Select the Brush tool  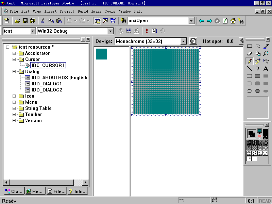tap(257, 61)
